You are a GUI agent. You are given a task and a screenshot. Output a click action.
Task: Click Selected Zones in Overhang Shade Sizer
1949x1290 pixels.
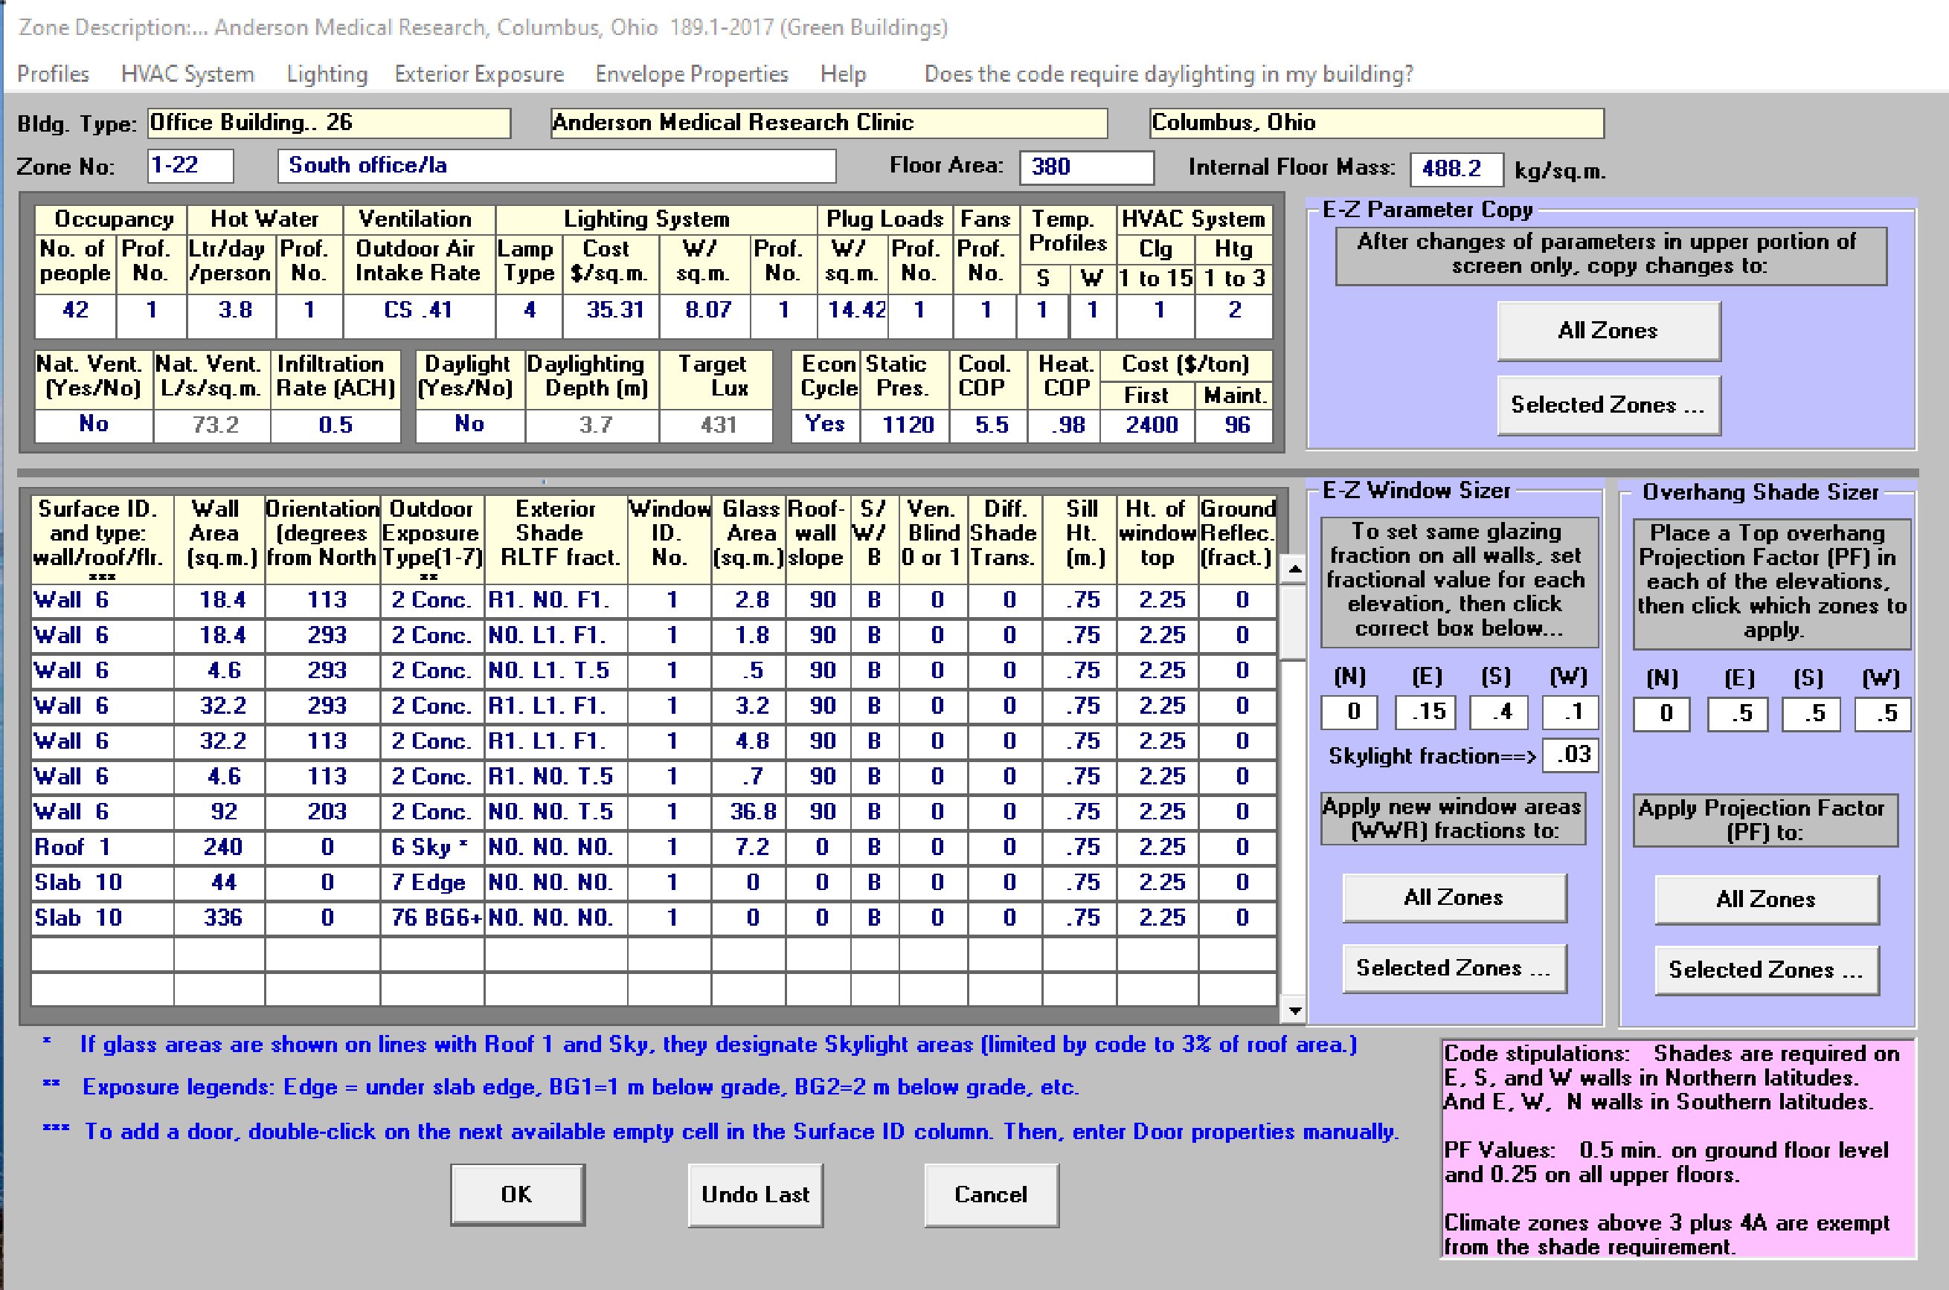click(x=1766, y=970)
